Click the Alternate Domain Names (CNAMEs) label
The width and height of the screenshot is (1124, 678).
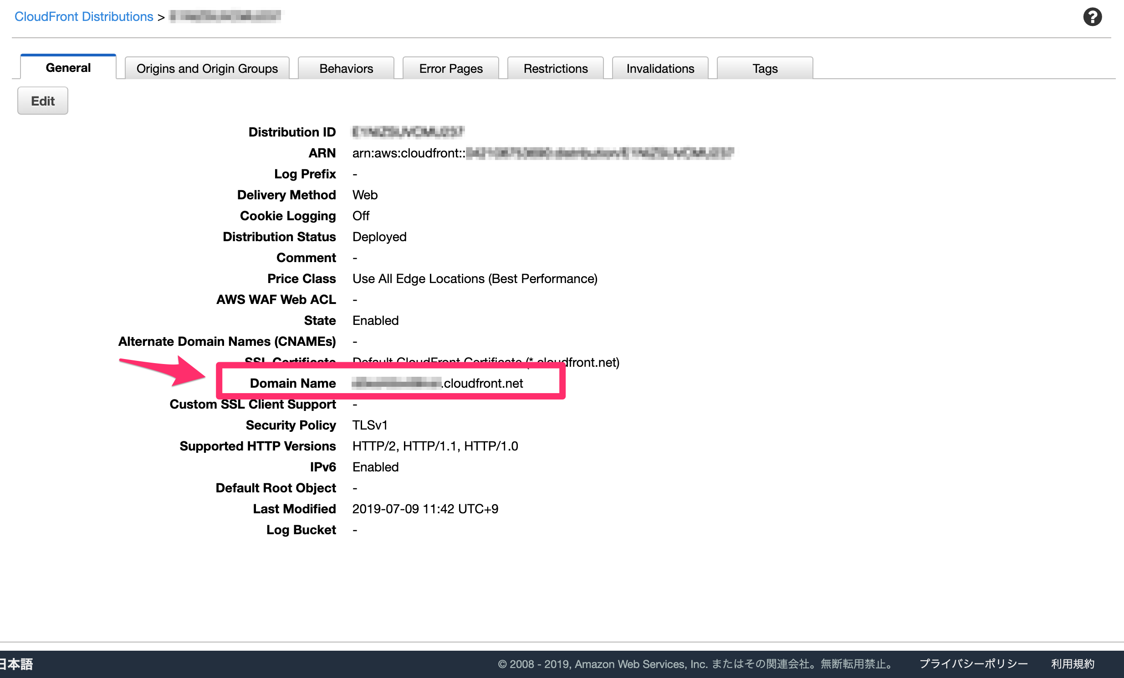point(227,341)
